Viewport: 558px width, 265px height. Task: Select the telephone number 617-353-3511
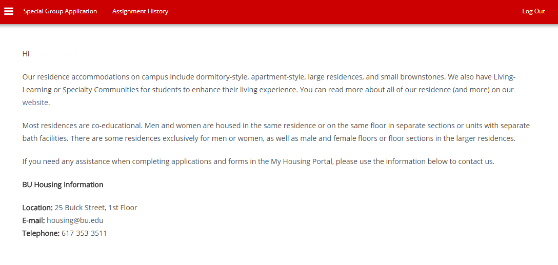point(84,233)
